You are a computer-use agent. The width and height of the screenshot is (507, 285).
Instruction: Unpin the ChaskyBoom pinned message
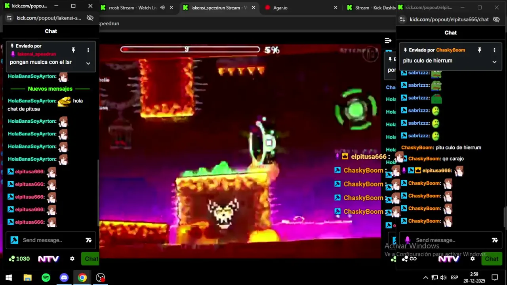point(479,50)
